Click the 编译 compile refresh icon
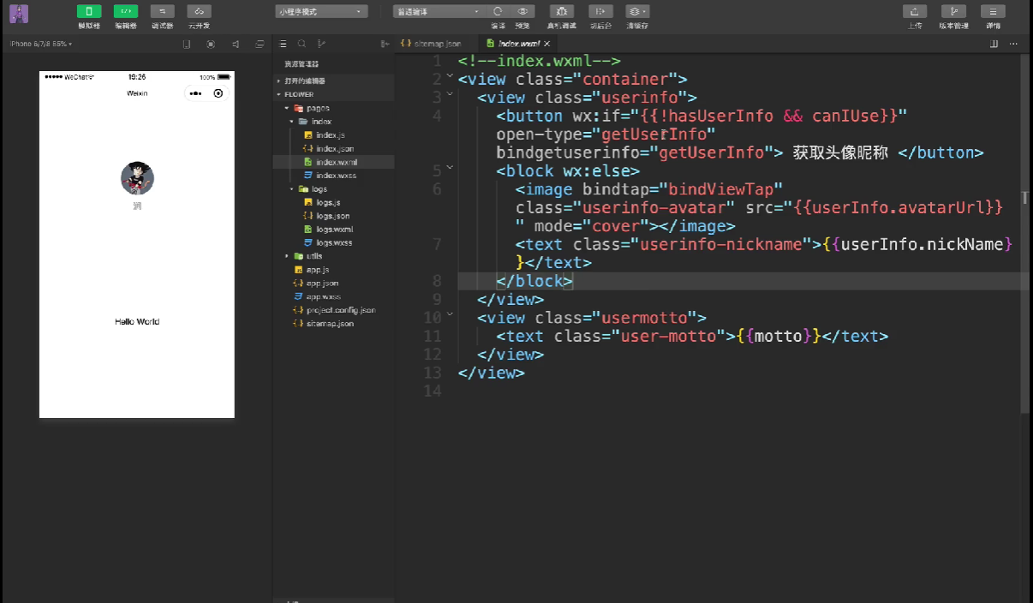 (498, 11)
